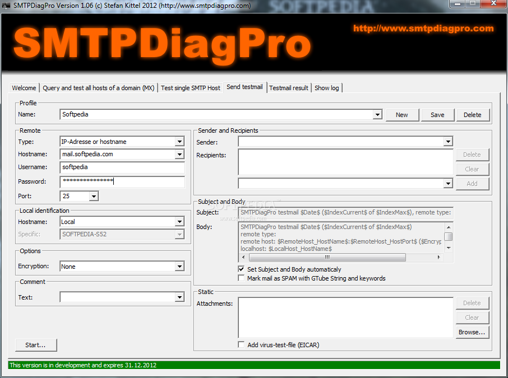Image resolution: width=508 pixels, height=378 pixels.
Task: Click the Attachments list box
Action: tap(345, 318)
